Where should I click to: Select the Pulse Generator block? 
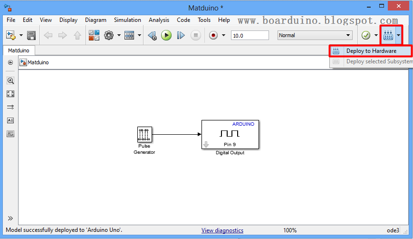click(144, 135)
